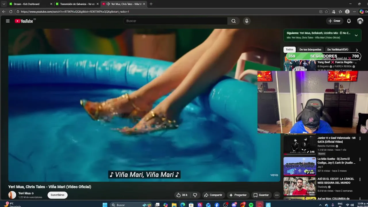The image size is (368, 207).
Task: Open Microsoft Store from taskbar
Action: click(x=191, y=205)
